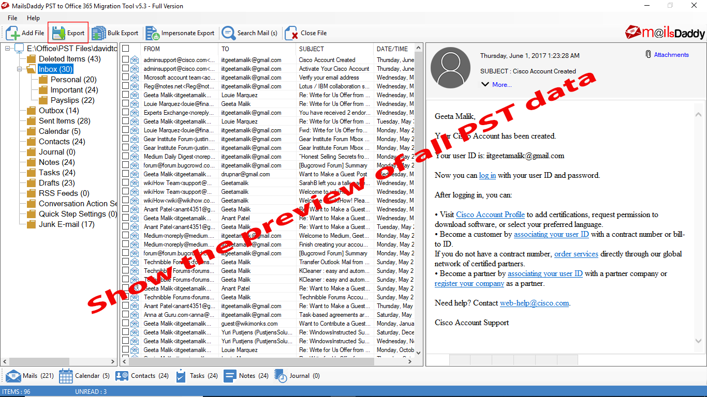Open Search Mail(s) from the toolbar
The height and width of the screenshot is (397, 707).
[250, 33]
